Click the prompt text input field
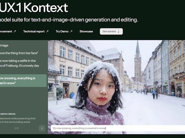185x138 pixels. (118, 128)
